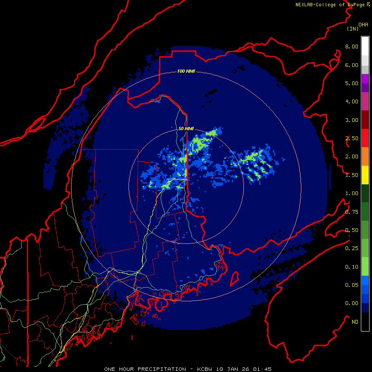Click the 0.25 legend value

(x=352, y=248)
